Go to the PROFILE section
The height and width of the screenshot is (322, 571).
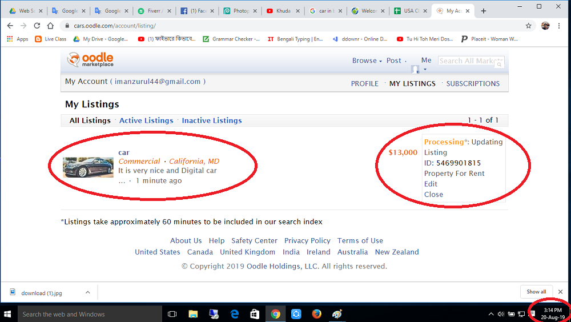364,83
